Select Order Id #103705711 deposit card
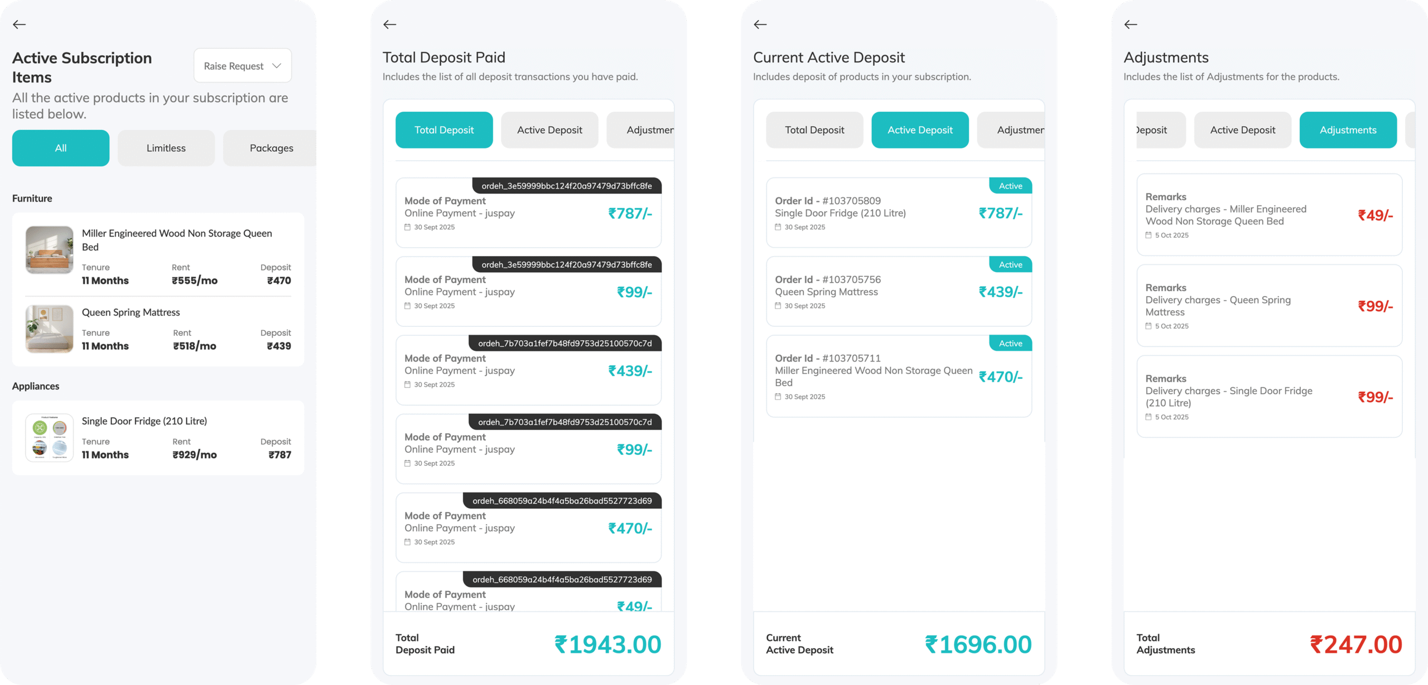1428x685 pixels. (x=899, y=377)
